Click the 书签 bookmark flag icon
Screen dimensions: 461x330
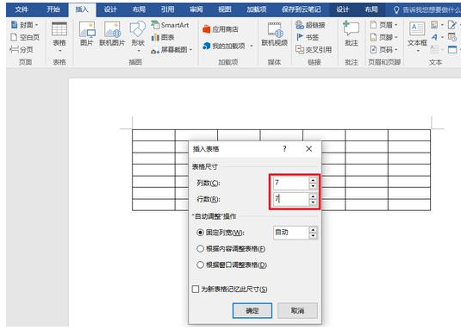click(x=300, y=37)
